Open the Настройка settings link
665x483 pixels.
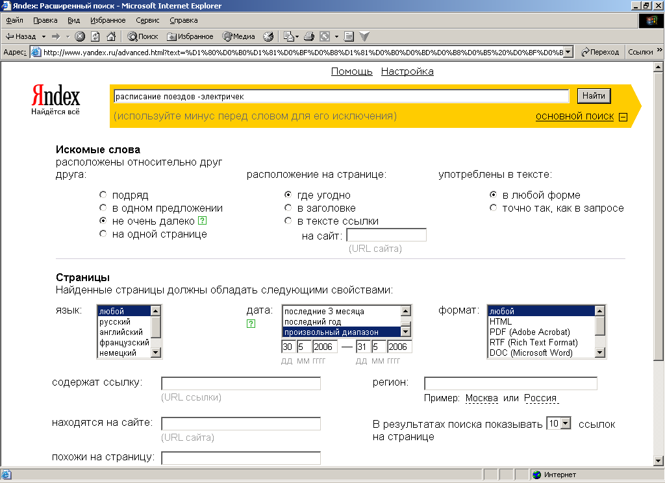tap(407, 71)
